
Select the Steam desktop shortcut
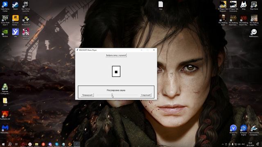coord(16,6)
